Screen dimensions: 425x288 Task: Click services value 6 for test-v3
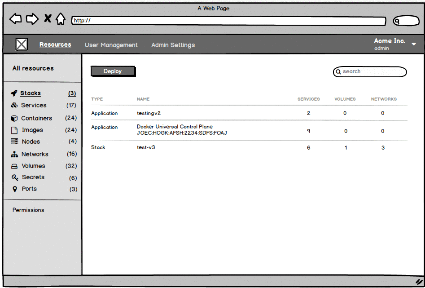click(308, 148)
